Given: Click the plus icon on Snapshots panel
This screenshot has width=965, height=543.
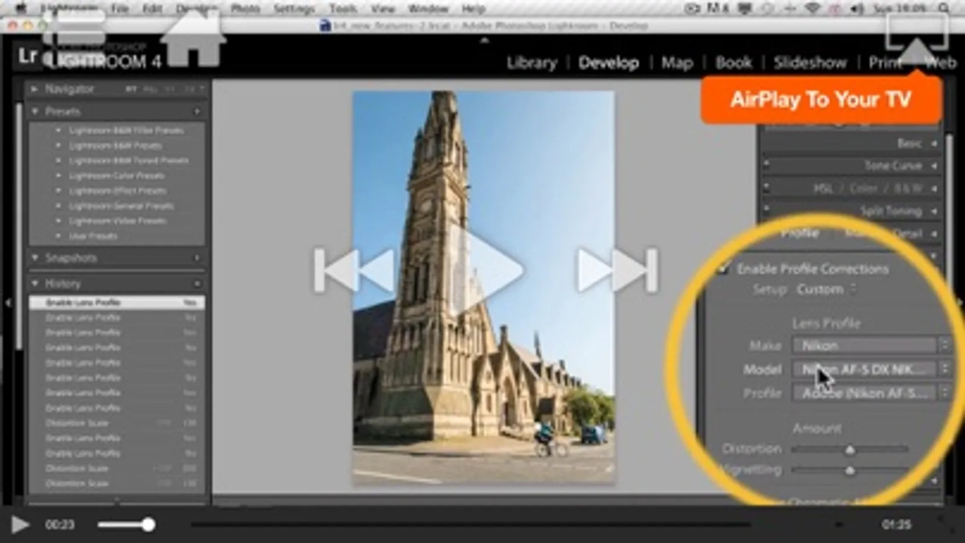Looking at the screenshot, I should (x=197, y=258).
